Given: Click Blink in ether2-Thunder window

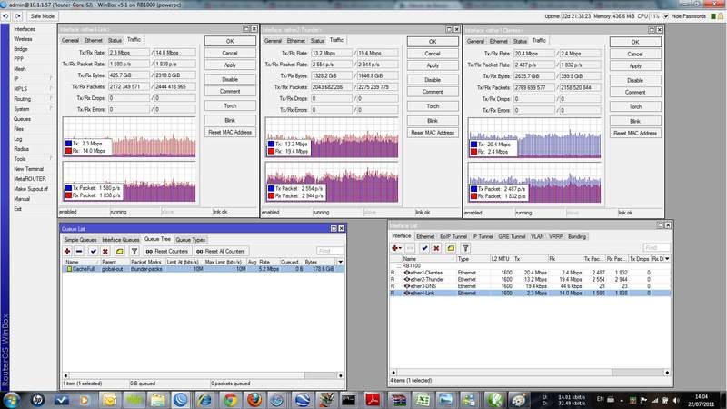Looking at the screenshot, I should [433, 121].
